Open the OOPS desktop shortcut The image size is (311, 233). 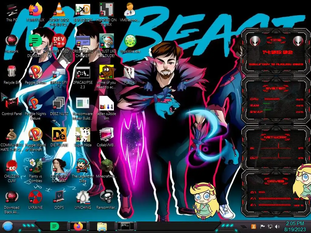59,200
